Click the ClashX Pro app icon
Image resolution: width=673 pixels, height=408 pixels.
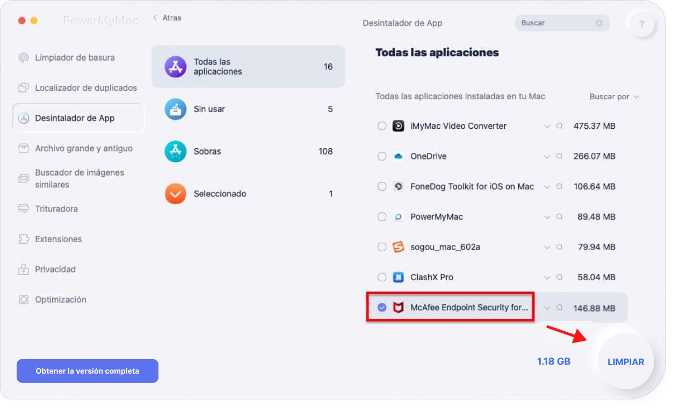click(398, 278)
